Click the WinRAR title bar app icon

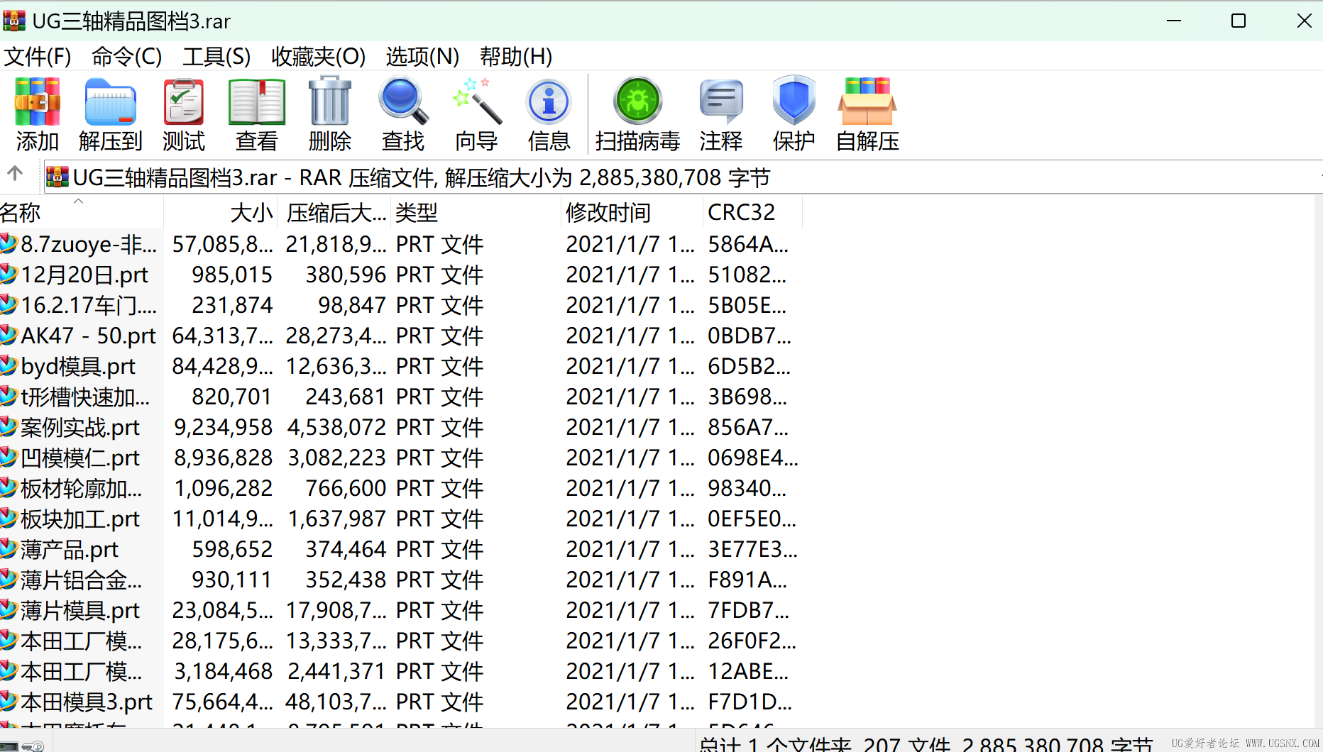tap(14, 21)
